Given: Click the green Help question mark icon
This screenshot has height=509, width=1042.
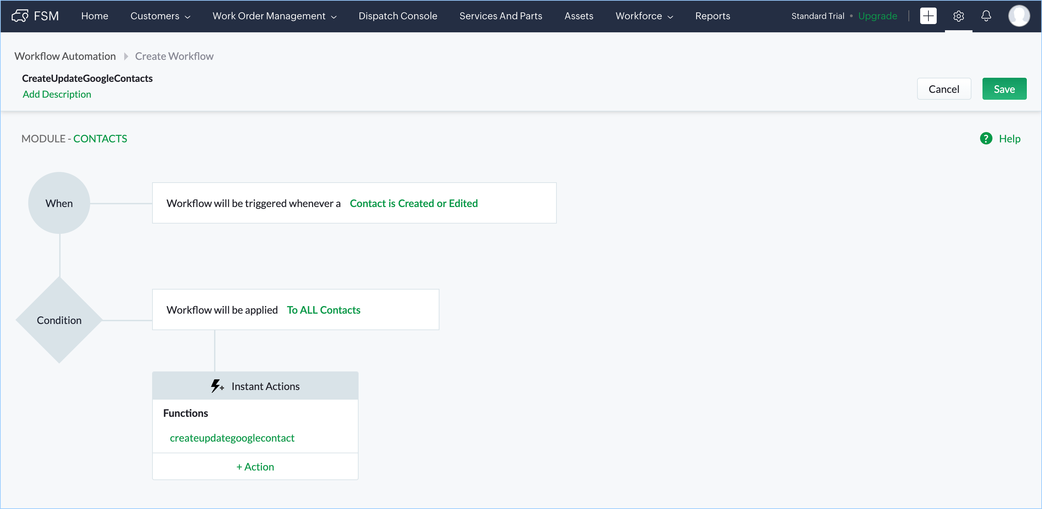Looking at the screenshot, I should (x=986, y=138).
